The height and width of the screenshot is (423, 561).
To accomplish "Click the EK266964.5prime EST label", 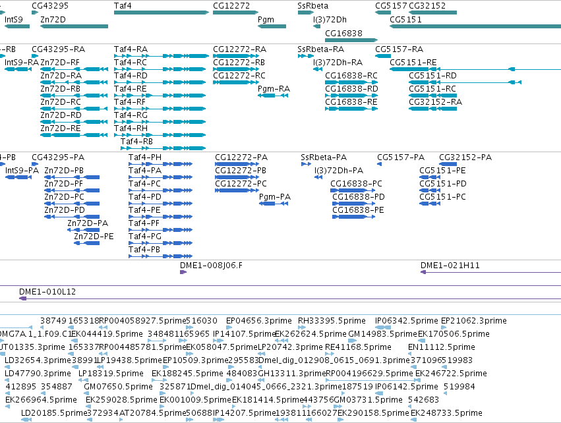I will [41, 400].
